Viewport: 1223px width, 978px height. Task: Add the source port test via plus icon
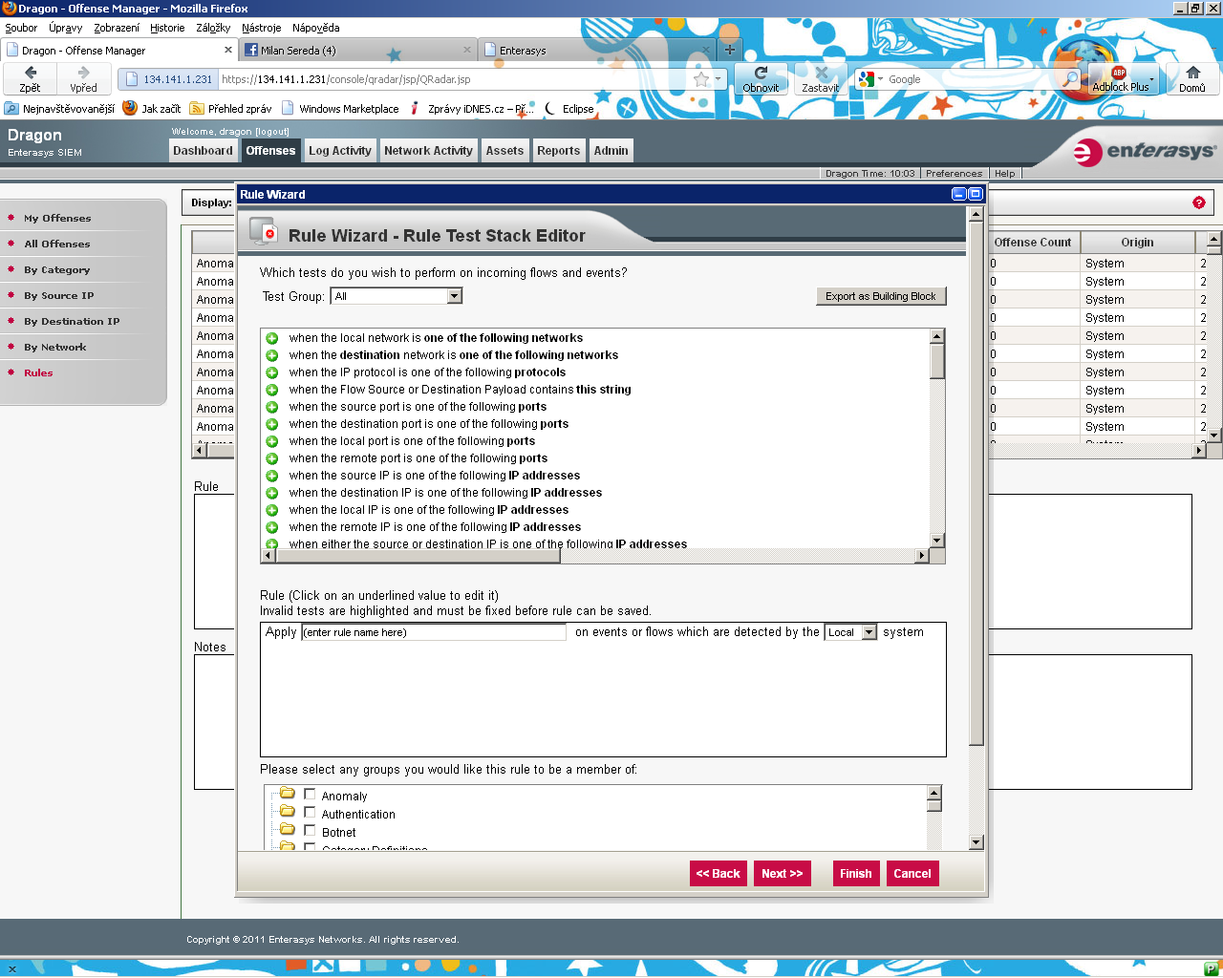click(271, 407)
